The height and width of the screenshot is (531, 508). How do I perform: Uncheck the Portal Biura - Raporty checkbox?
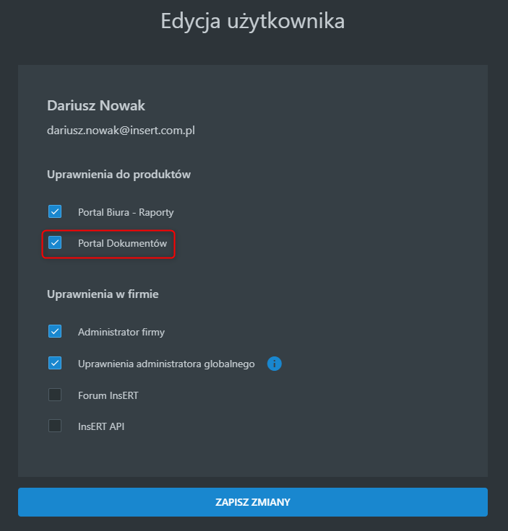55,211
